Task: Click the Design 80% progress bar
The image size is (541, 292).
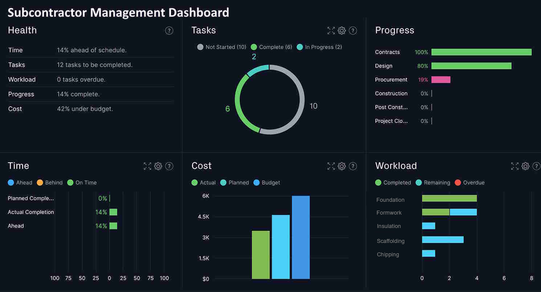Action: (471, 66)
